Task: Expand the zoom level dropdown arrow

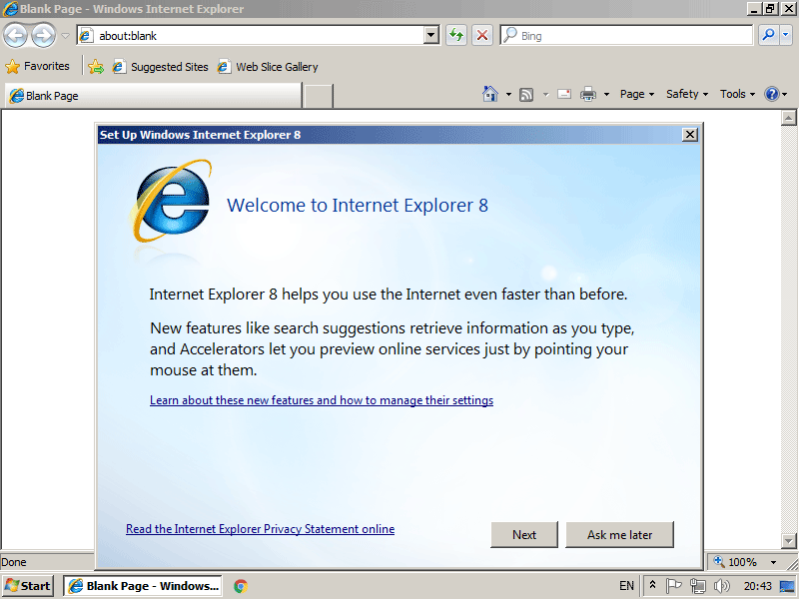Action: pos(773,562)
